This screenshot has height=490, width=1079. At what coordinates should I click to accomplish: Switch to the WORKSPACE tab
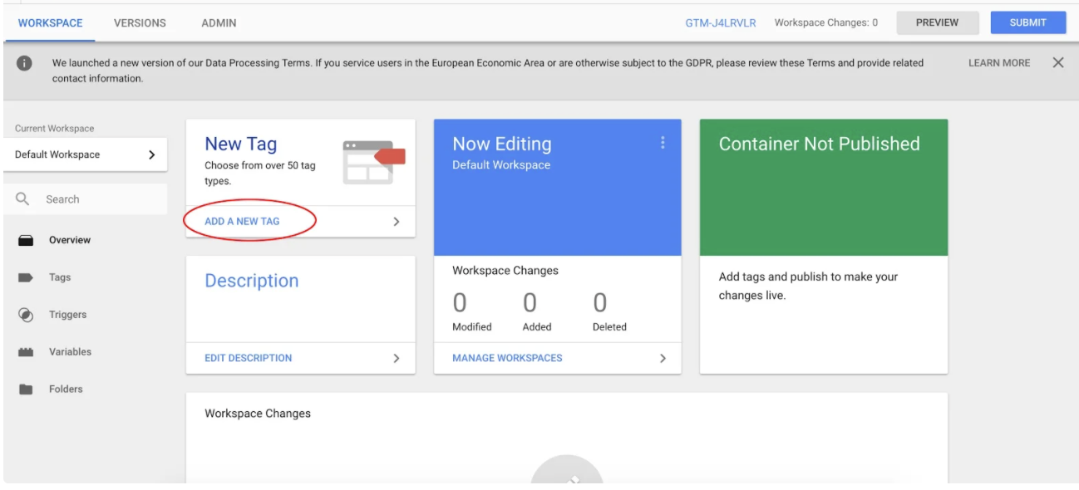tap(51, 22)
